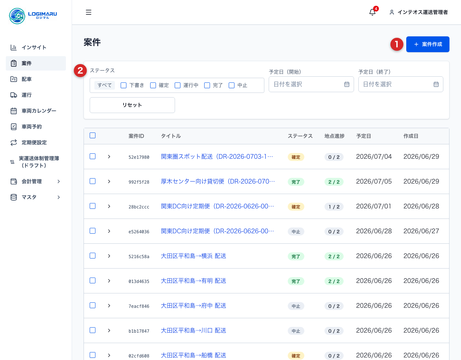This screenshot has height=360, width=461.
Task: Check the 中止 status filter
Action: [232, 85]
